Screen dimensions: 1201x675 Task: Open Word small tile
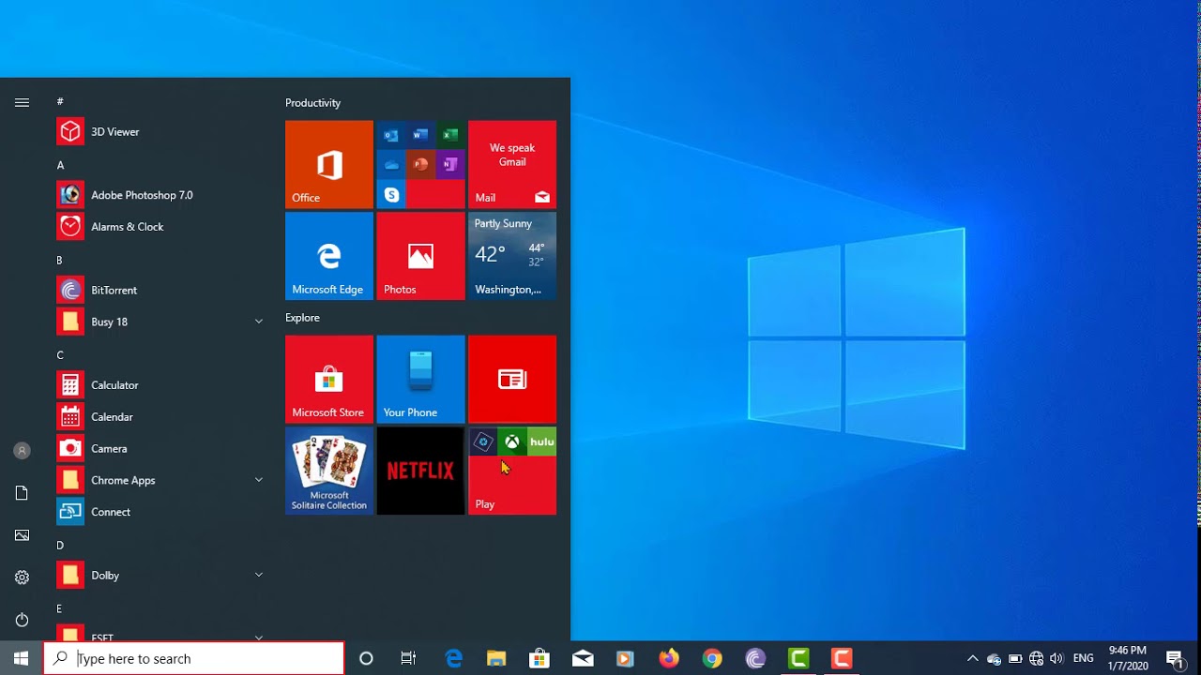(x=420, y=135)
